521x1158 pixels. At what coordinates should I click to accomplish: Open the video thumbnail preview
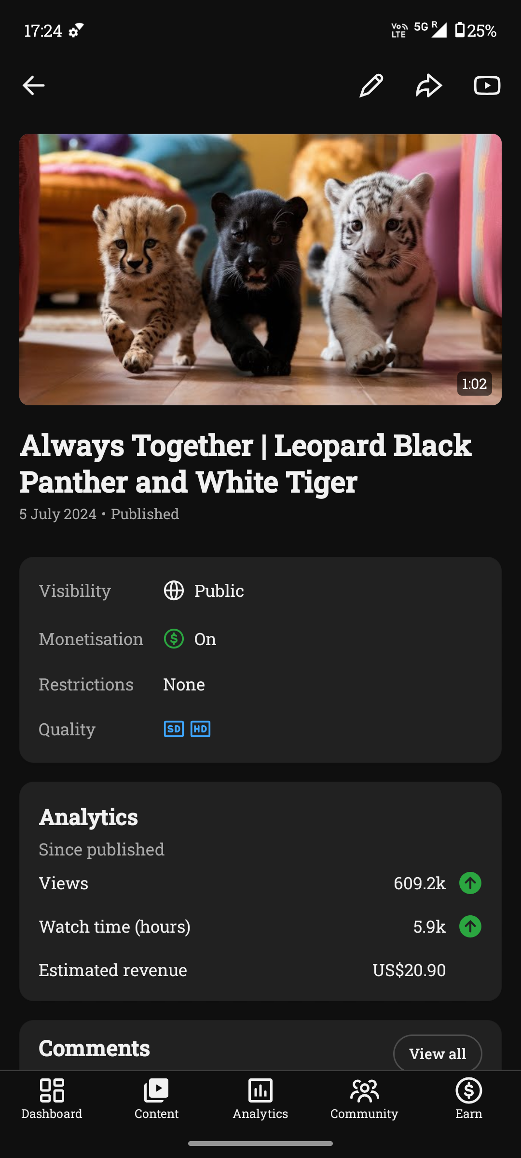[x=260, y=269]
